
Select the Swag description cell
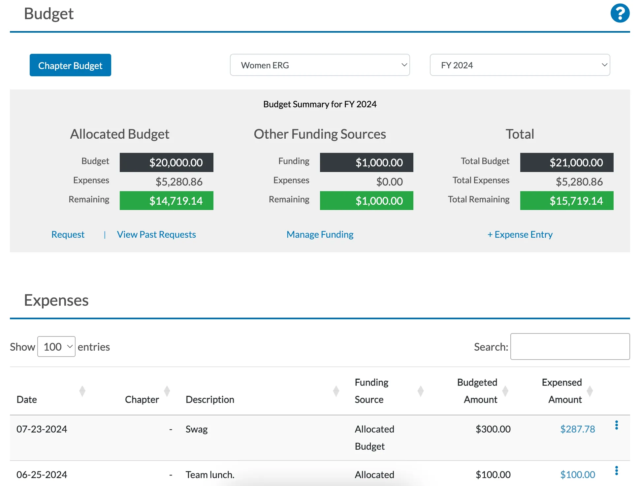coord(197,429)
